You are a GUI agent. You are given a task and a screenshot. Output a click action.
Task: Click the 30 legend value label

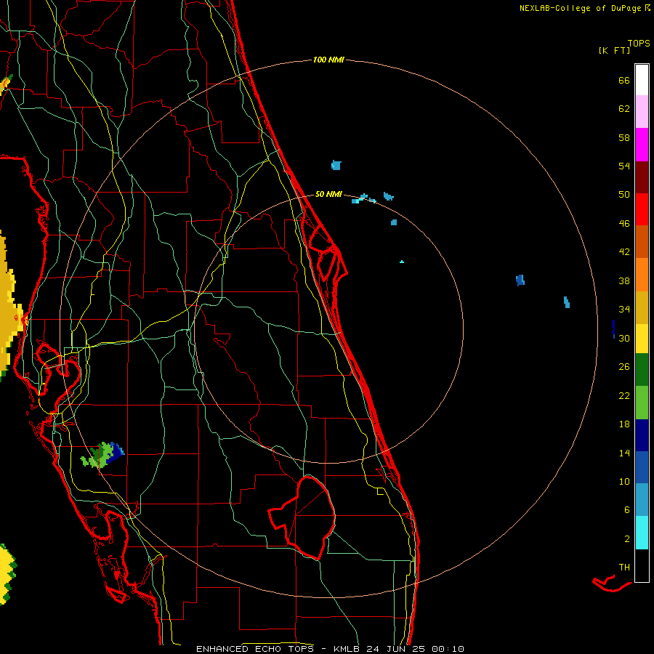pos(624,338)
